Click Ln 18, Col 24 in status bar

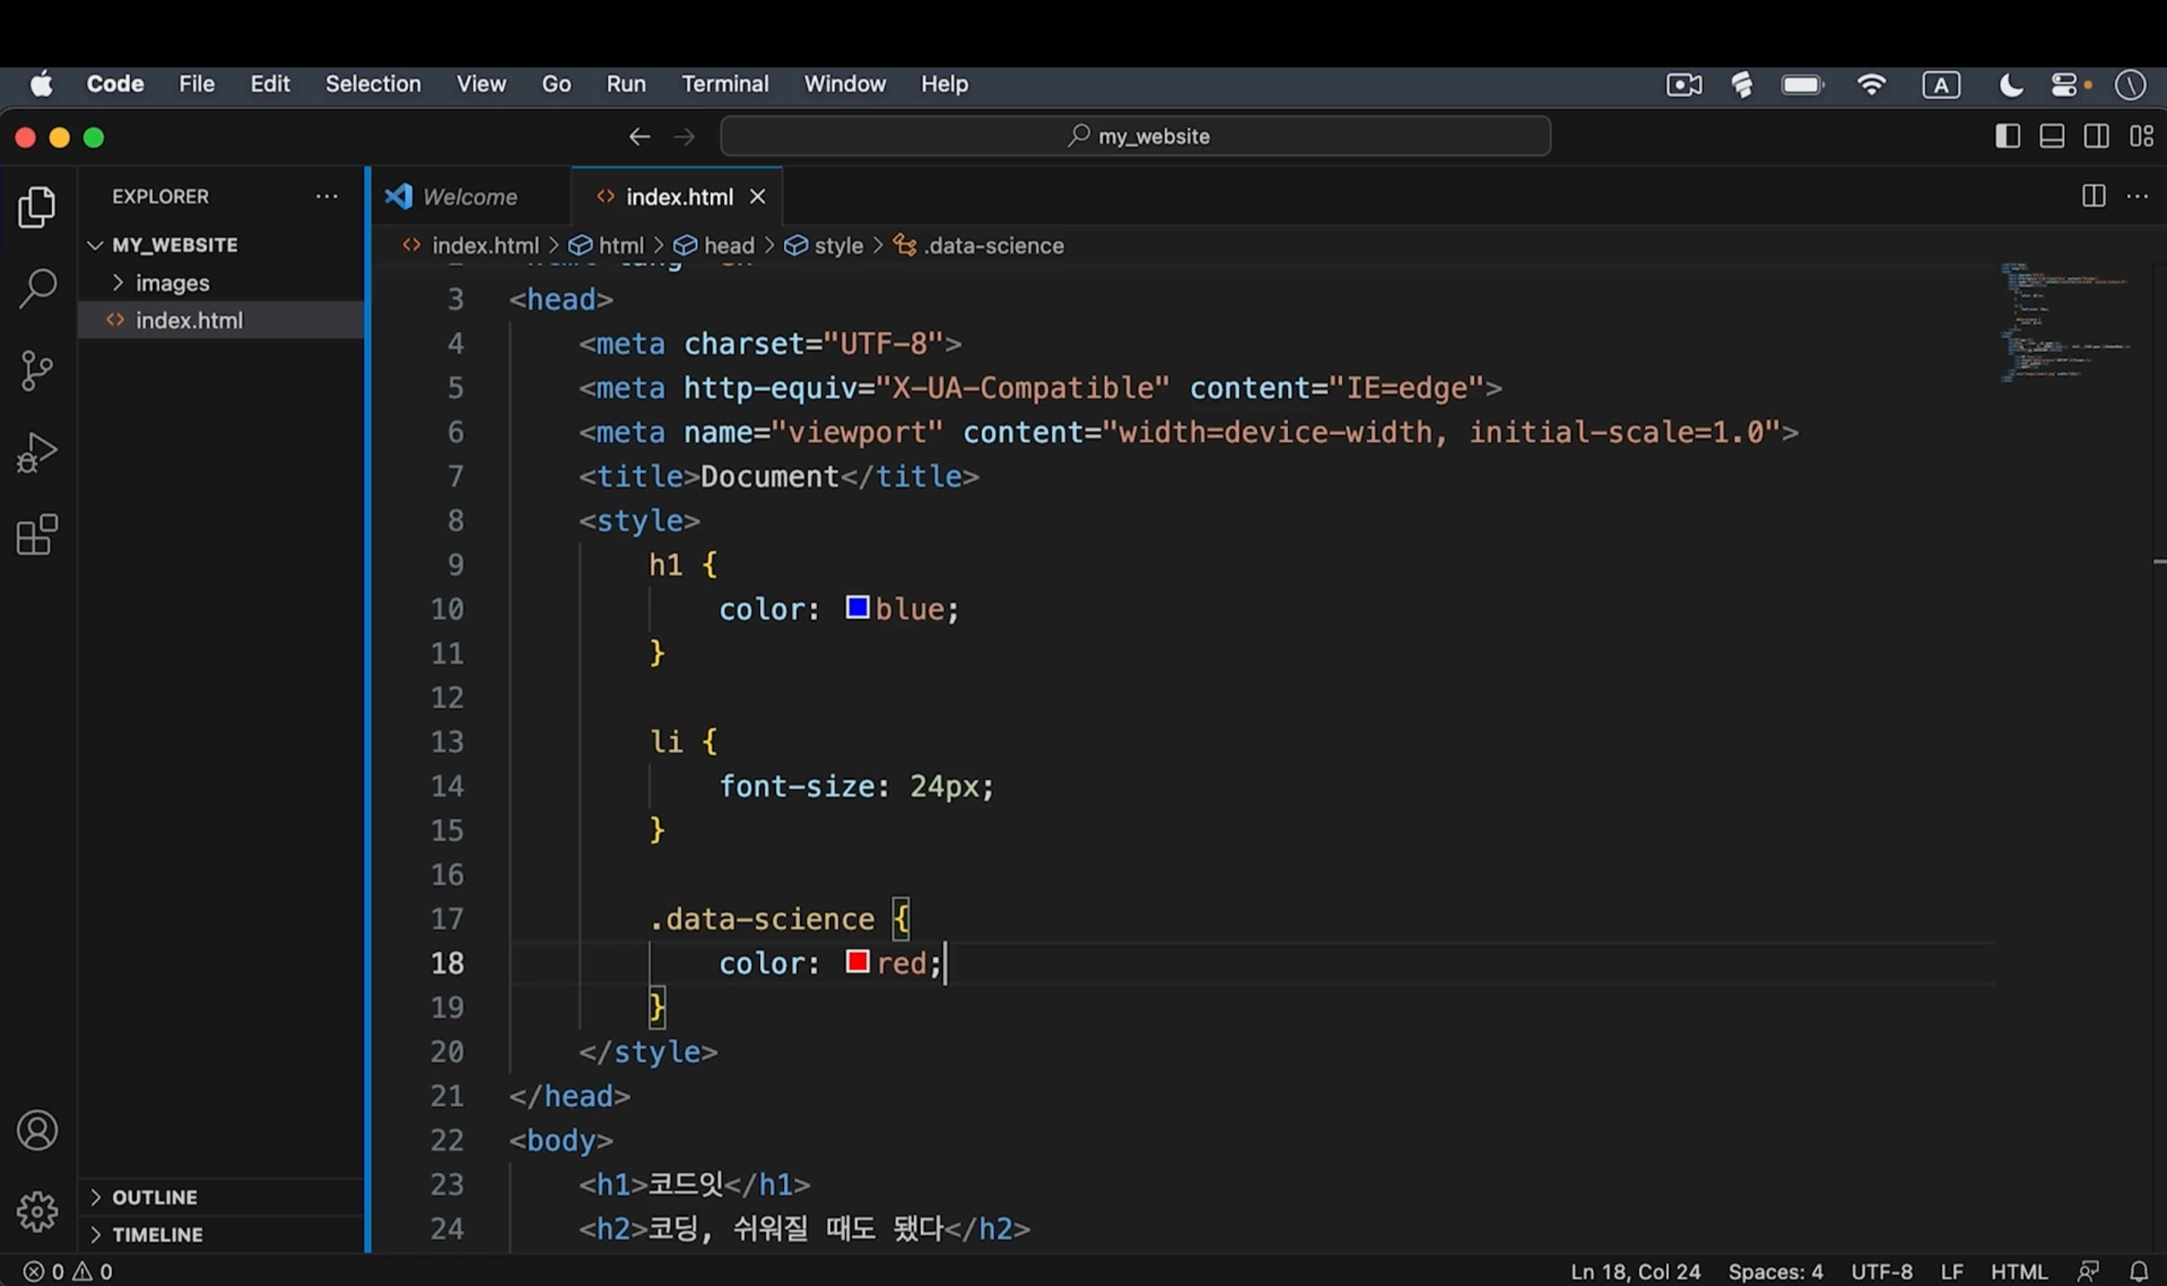point(1636,1271)
